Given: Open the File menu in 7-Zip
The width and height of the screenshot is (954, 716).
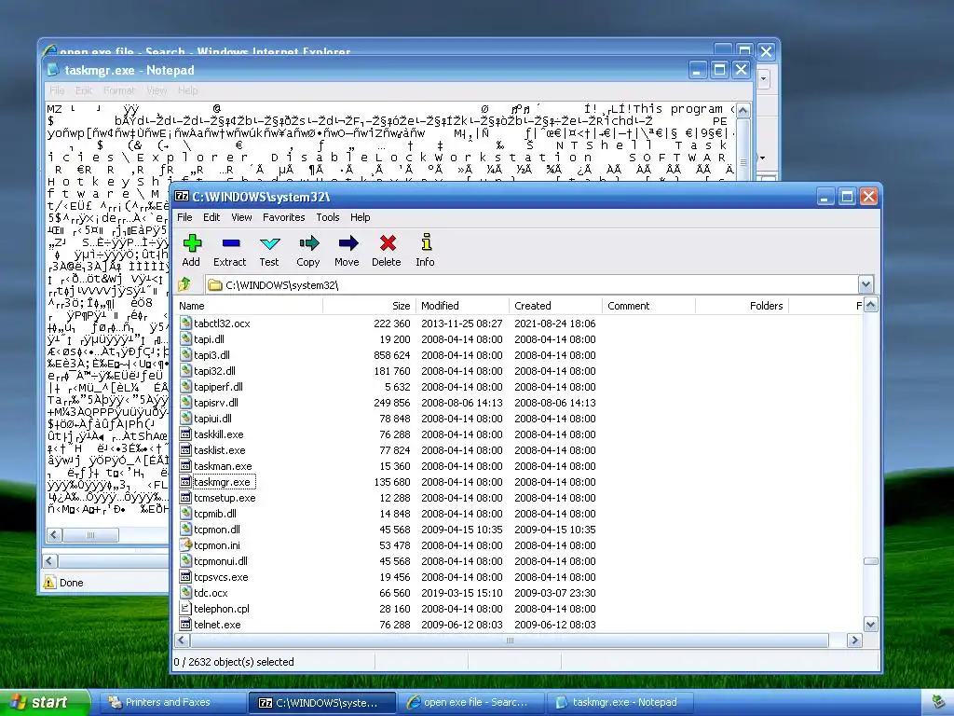Looking at the screenshot, I should (x=184, y=217).
